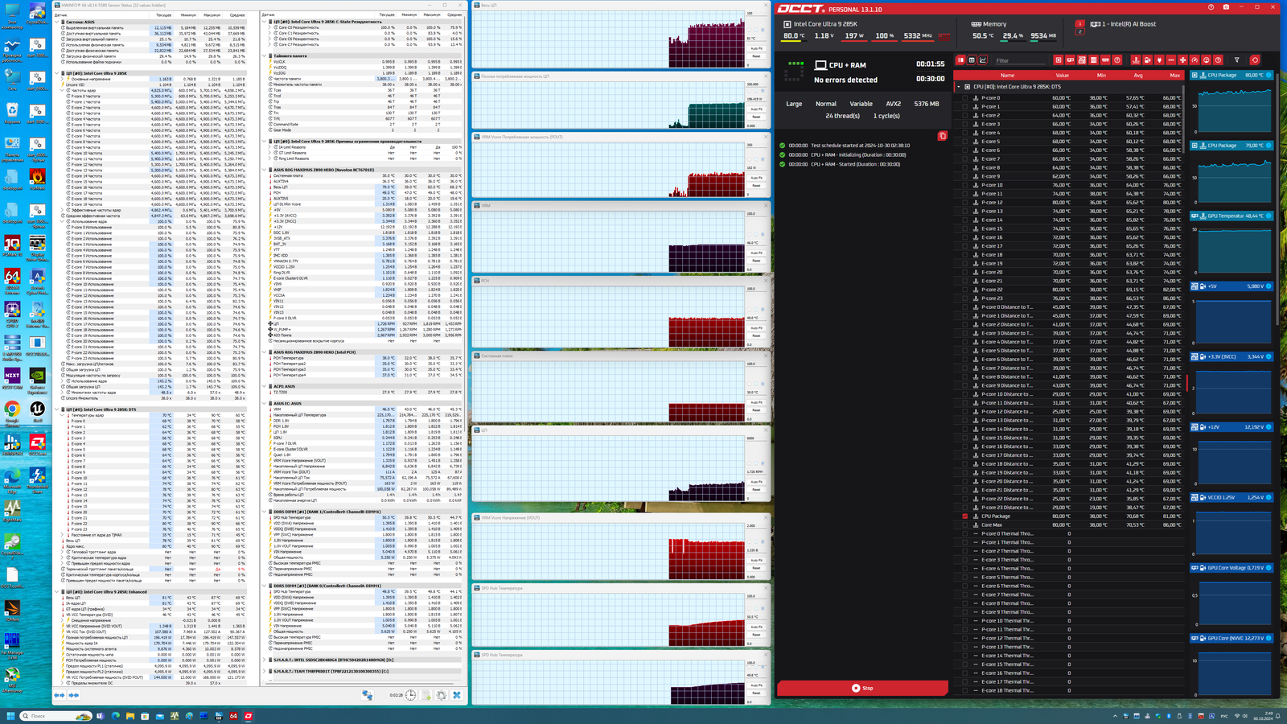The height and width of the screenshot is (724, 1287).
Task: Take OCCT screenshot via camera icon
Action: [x=1226, y=7]
